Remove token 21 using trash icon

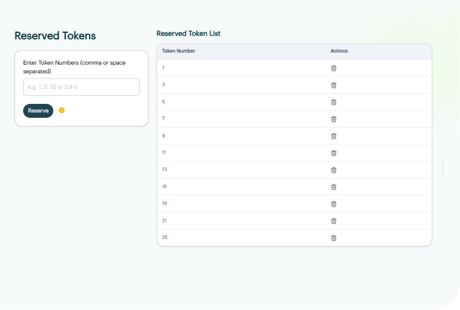[x=333, y=221]
